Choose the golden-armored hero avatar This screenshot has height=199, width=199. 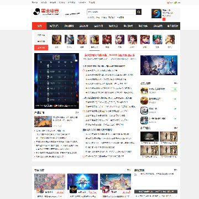click(56, 40)
